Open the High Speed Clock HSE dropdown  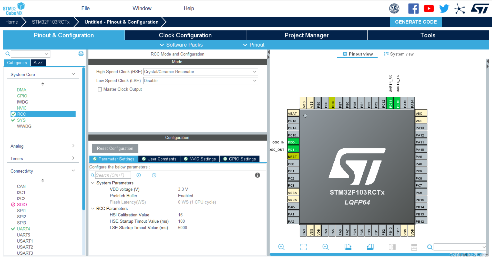[254, 72]
